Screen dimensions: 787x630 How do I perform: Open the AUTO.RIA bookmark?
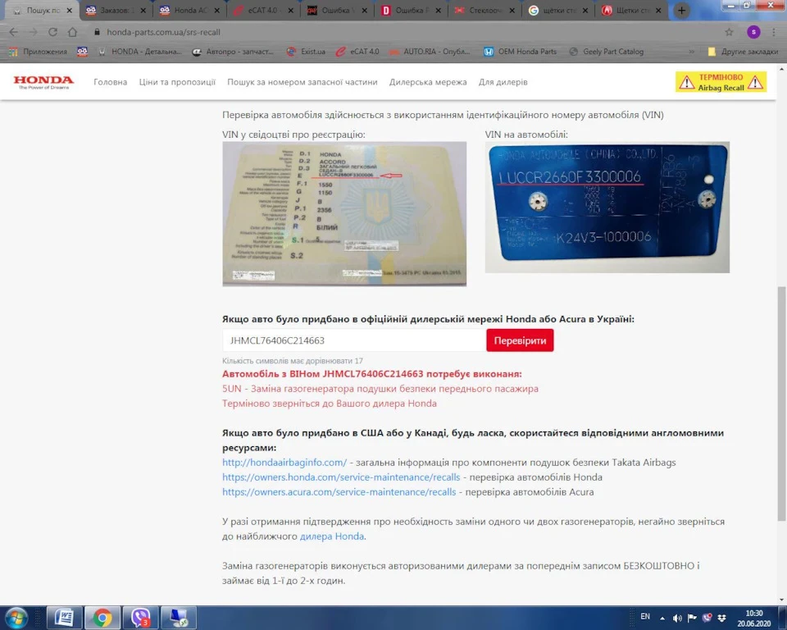pyautogui.click(x=430, y=51)
